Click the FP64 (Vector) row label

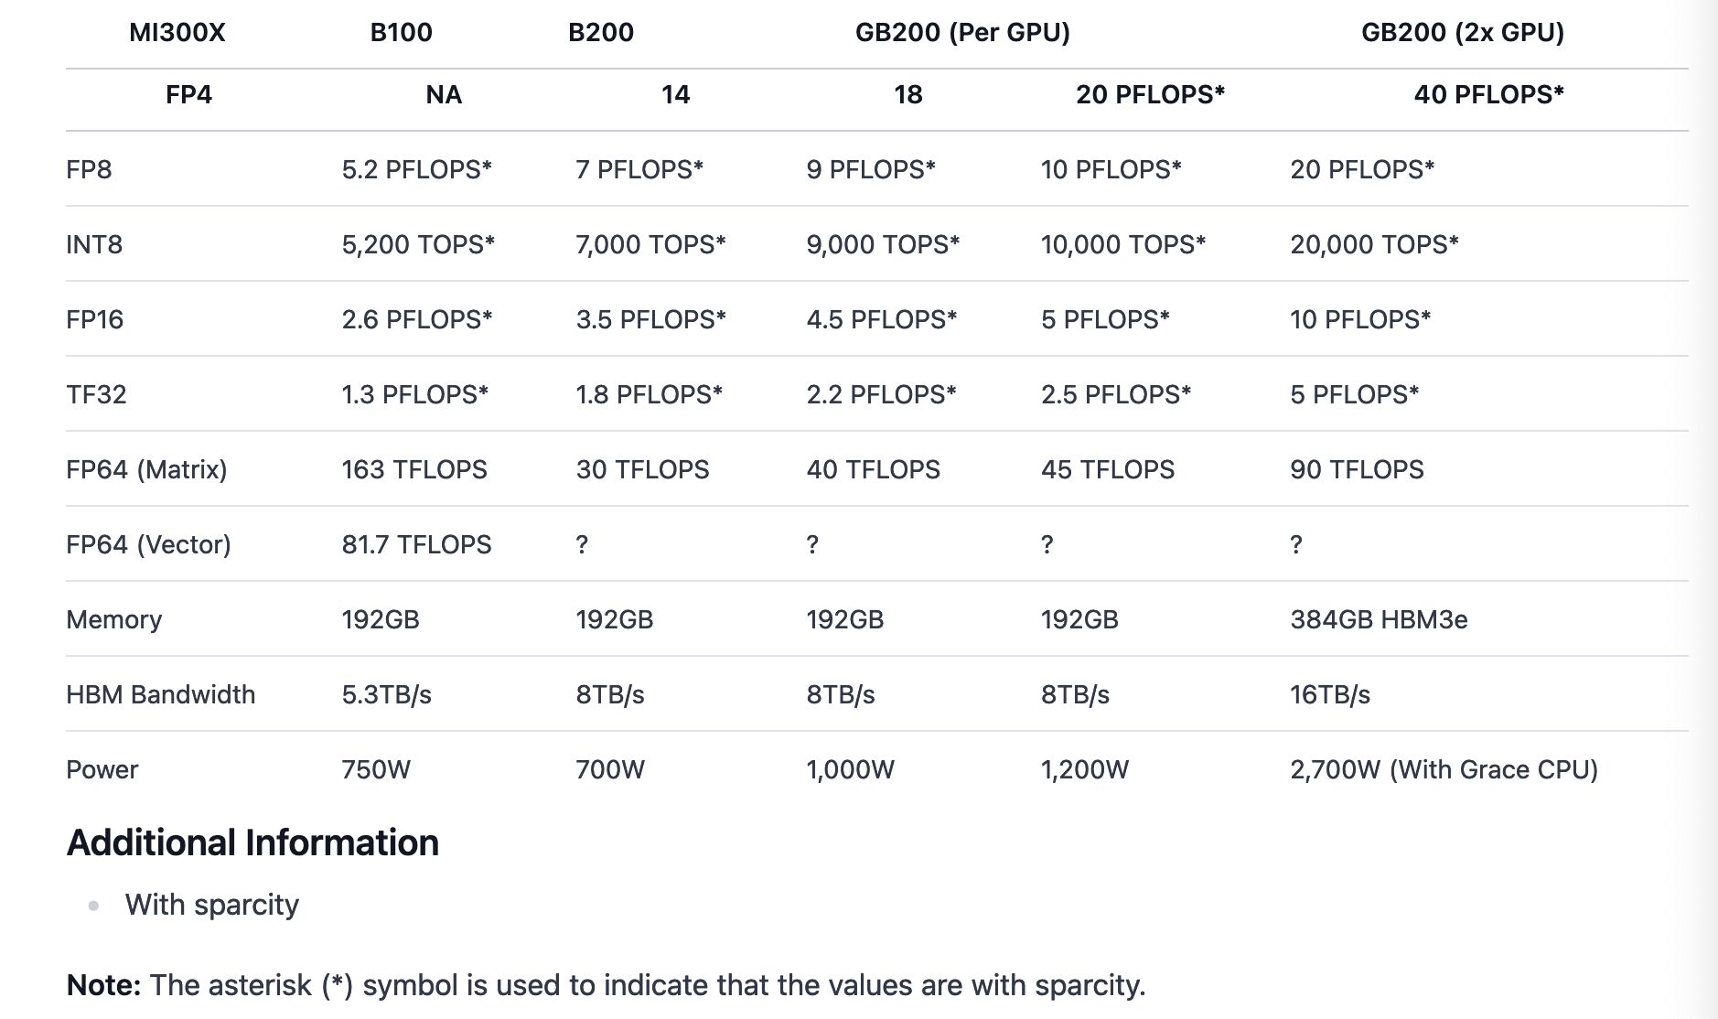[x=148, y=544]
